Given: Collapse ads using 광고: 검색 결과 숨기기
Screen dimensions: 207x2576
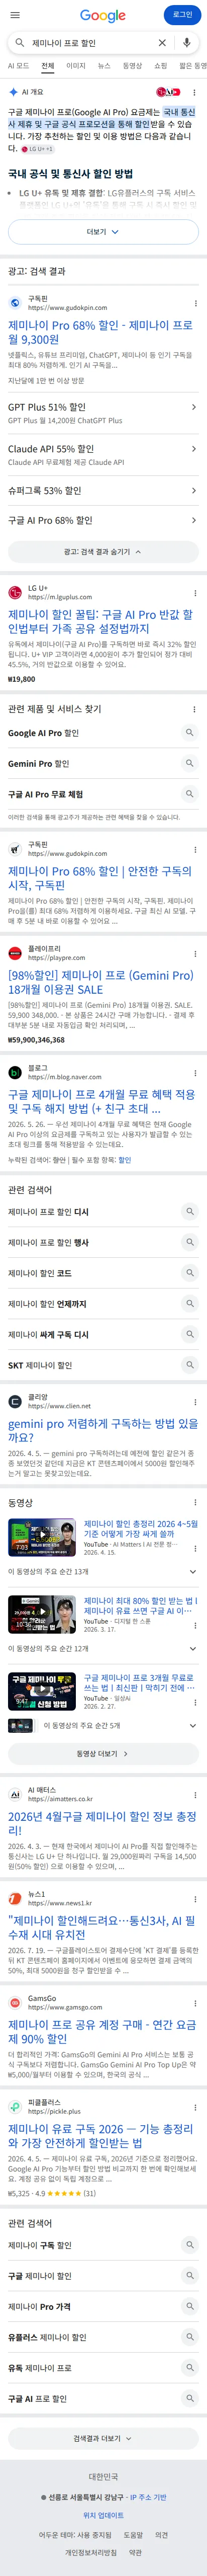Looking at the screenshot, I should click(x=103, y=551).
